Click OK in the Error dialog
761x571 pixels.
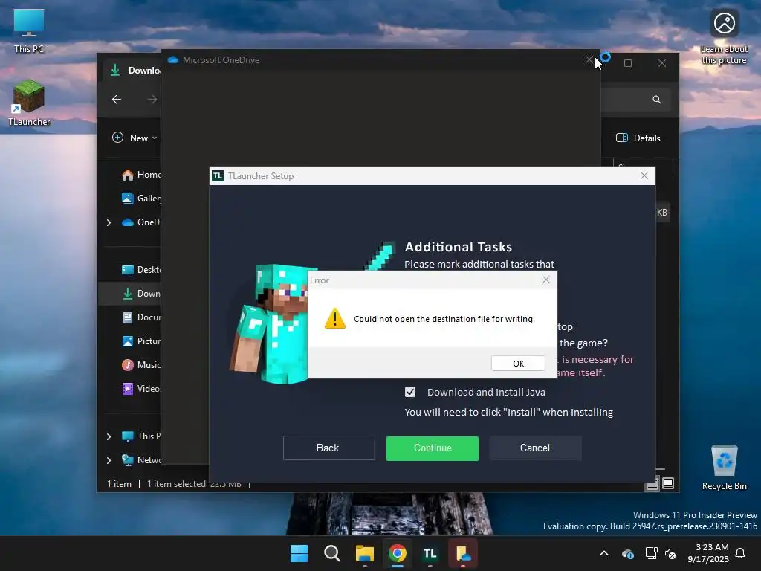(518, 363)
